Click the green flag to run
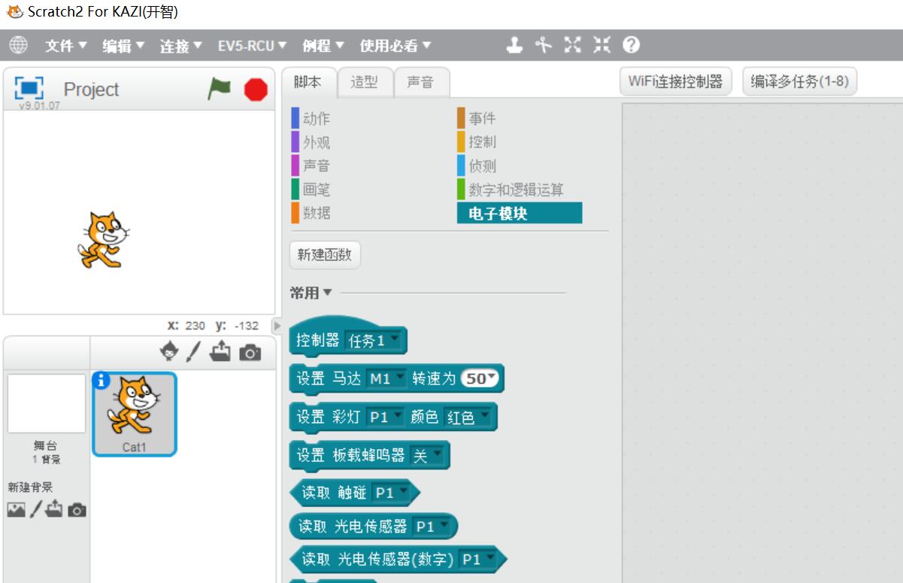 [x=220, y=90]
